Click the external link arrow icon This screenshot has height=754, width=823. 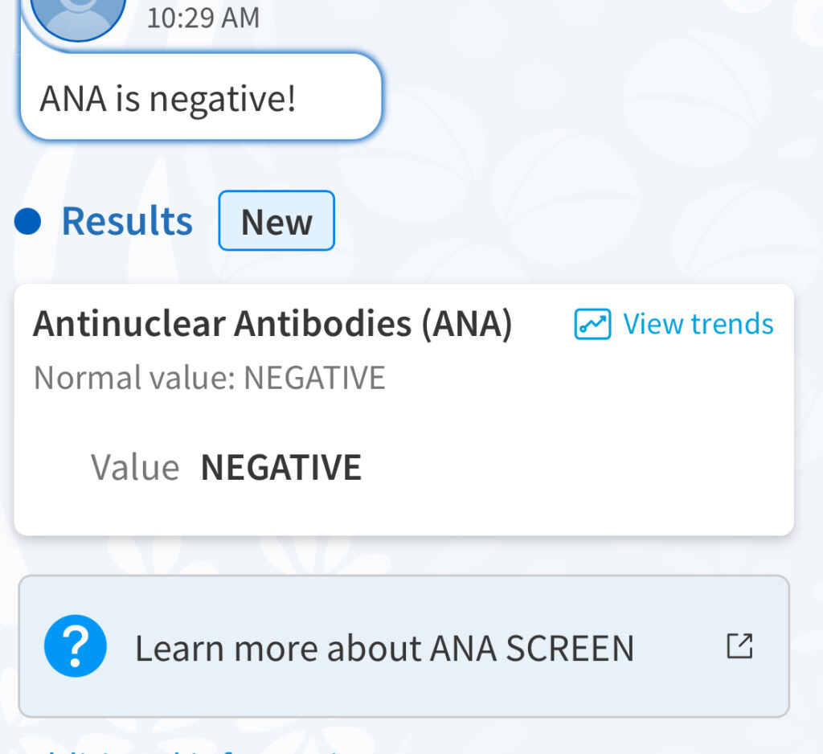[x=739, y=646]
